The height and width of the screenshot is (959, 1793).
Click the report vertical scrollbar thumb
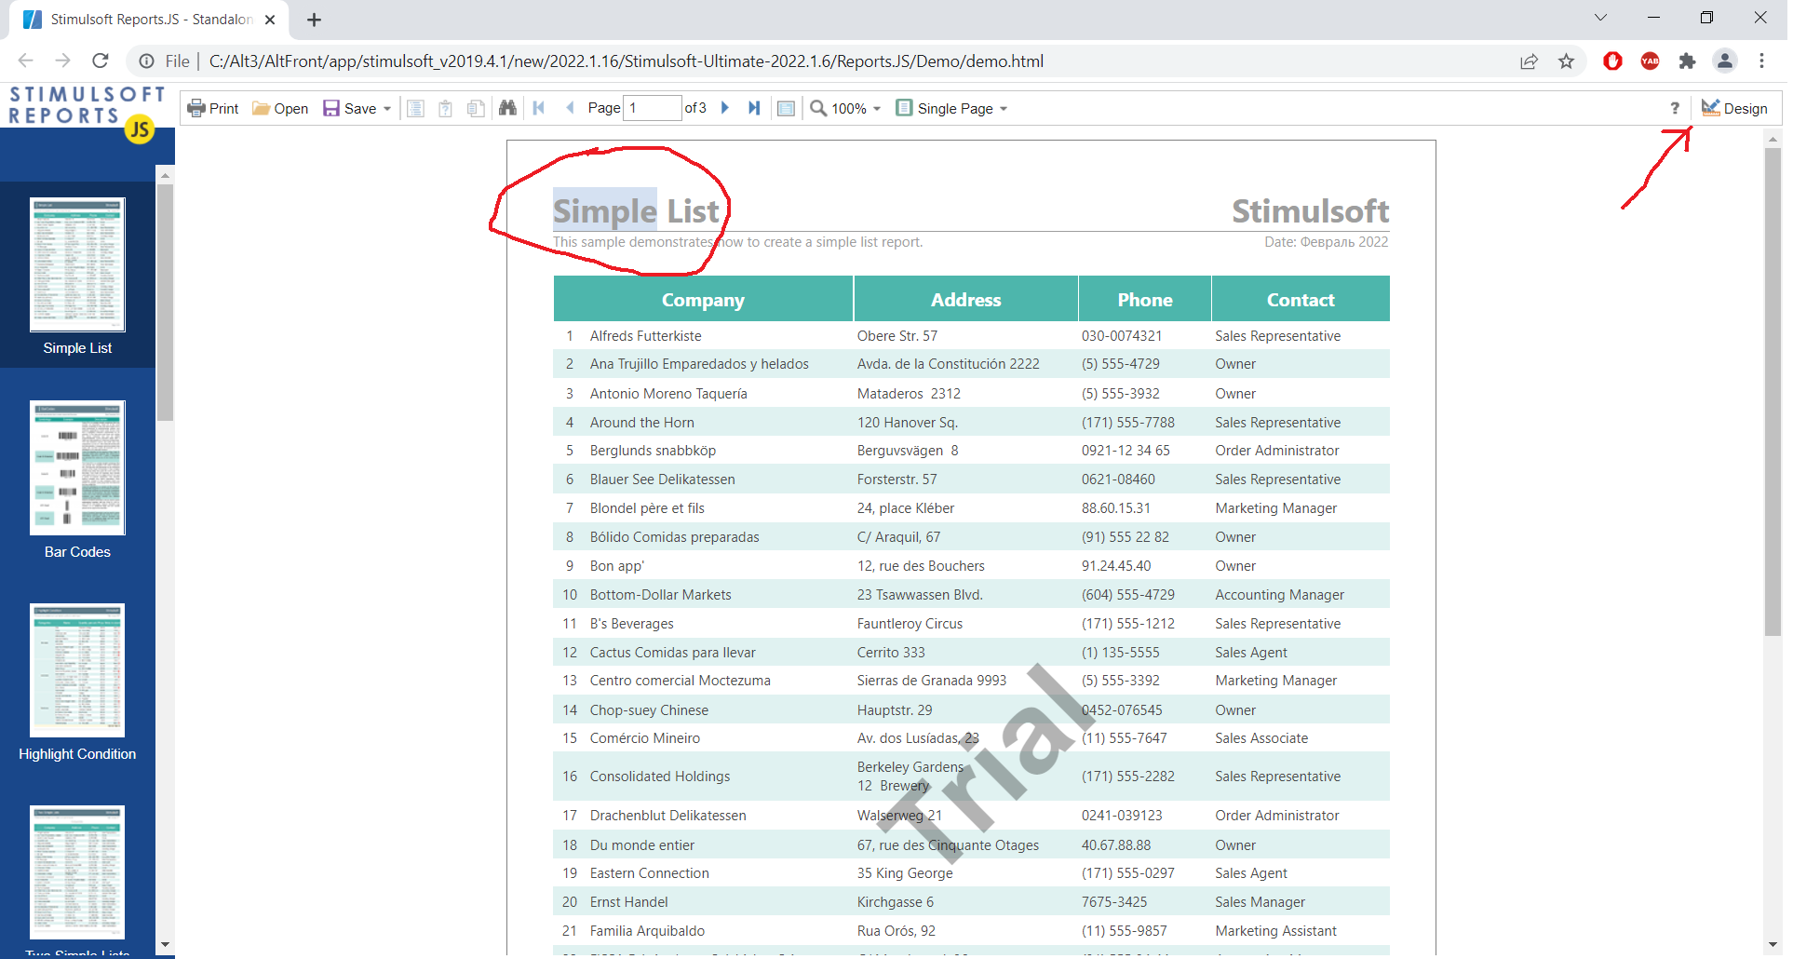(x=1773, y=391)
